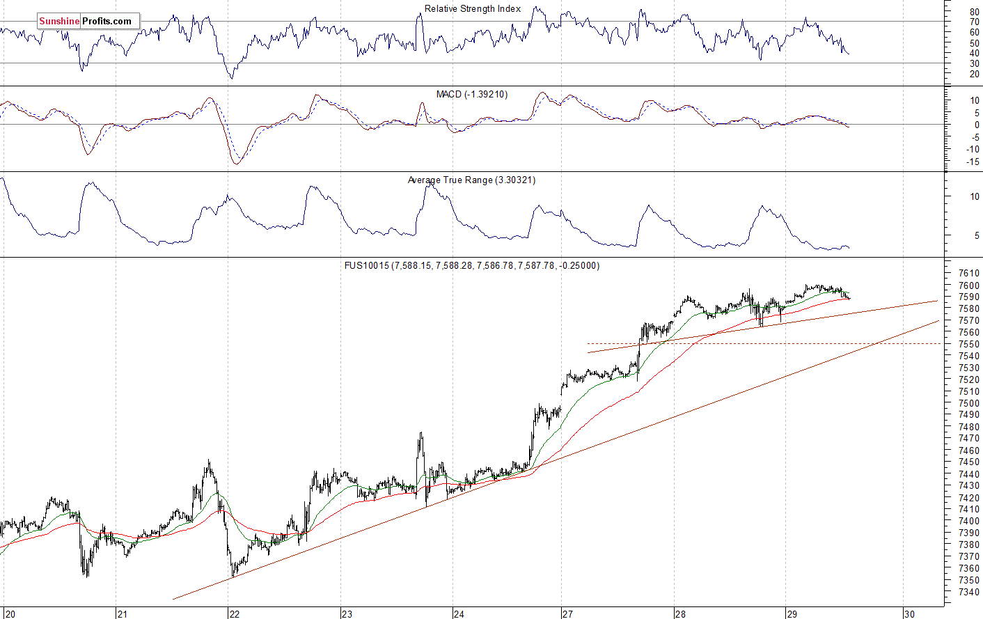
Task: Click date label 28 on time axis
Action: point(680,613)
